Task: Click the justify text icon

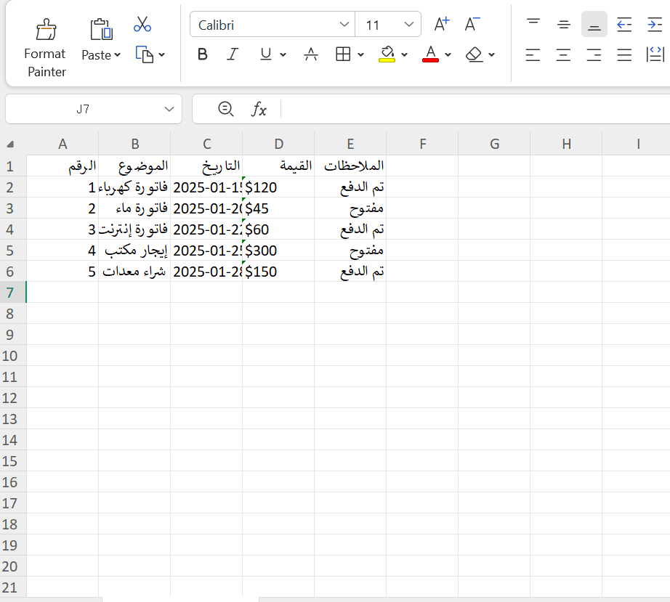Action: [x=624, y=54]
